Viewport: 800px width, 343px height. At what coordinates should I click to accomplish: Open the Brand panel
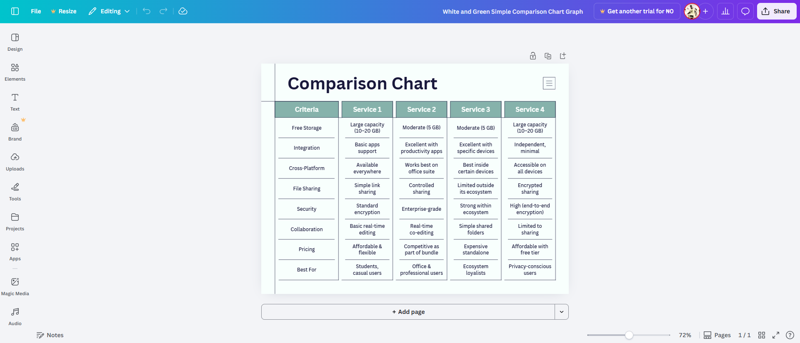[15, 132]
